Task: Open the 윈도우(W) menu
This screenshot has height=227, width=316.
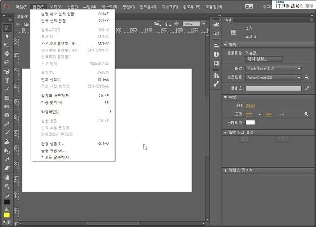Action: (191, 7)
